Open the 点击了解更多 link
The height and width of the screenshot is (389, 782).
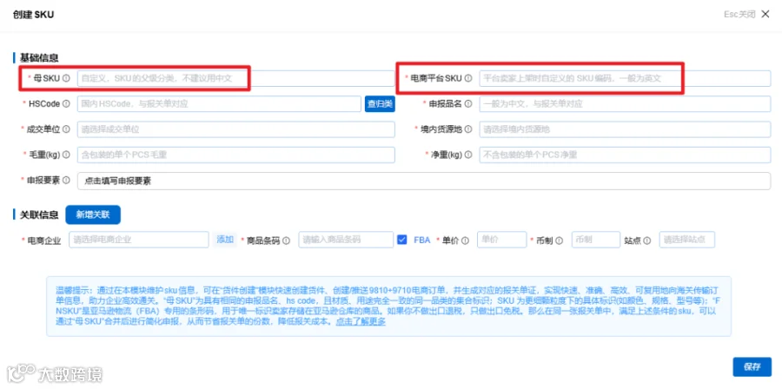(x=361, y=322)
